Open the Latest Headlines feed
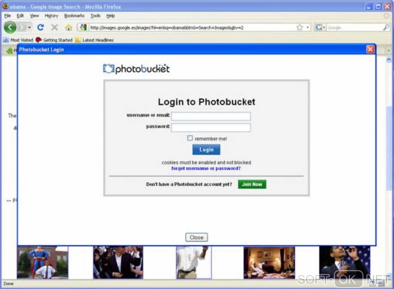The width and height of the screenshot is (394, 289). (x=95, y=40)
